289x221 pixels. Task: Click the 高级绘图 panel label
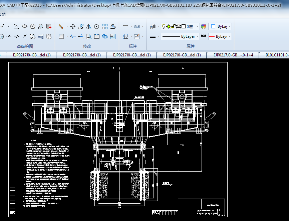[25, 46]
